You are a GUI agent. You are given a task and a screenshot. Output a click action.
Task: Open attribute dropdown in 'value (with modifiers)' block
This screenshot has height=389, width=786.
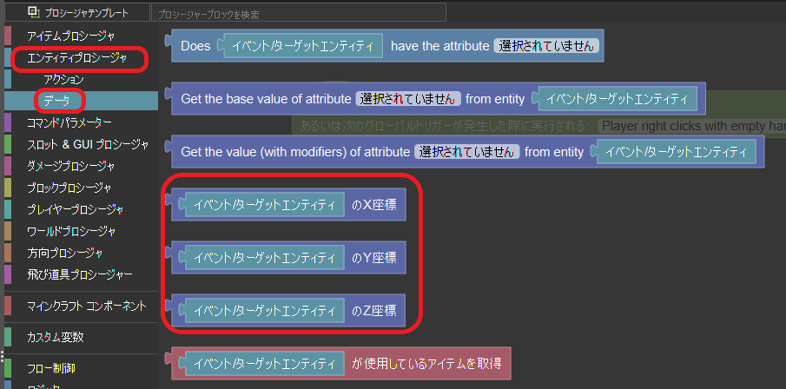(466, 152)
